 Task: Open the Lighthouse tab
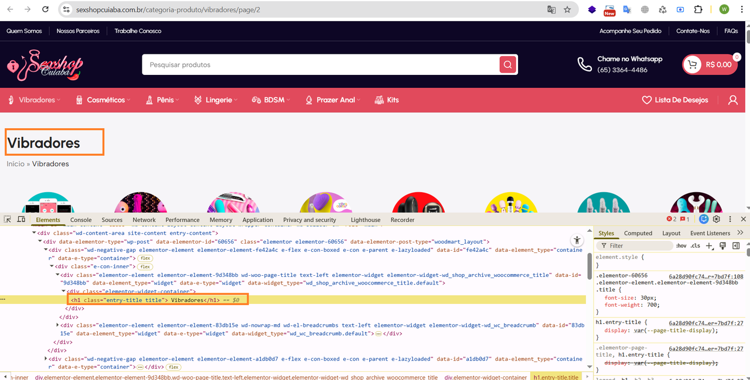pos(366,220)
